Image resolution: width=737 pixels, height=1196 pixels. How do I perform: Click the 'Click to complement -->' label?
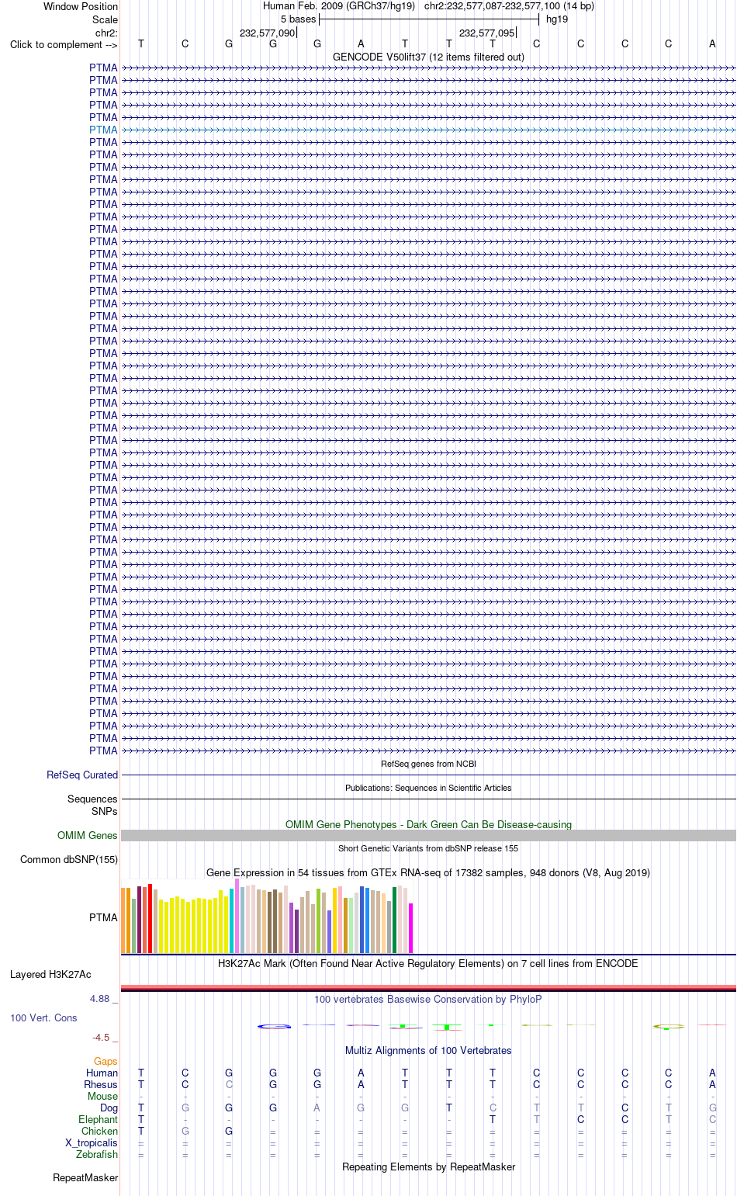64,44
